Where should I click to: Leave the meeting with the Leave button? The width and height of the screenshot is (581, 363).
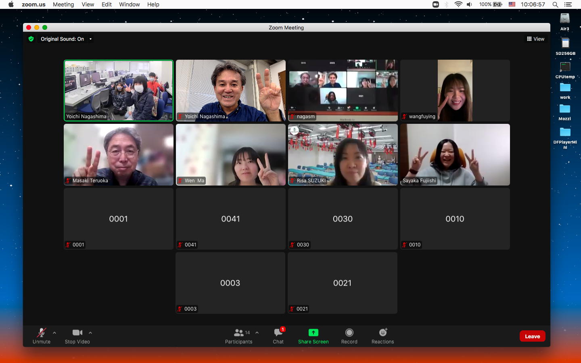pyautogui.click(x=533, y=336)
